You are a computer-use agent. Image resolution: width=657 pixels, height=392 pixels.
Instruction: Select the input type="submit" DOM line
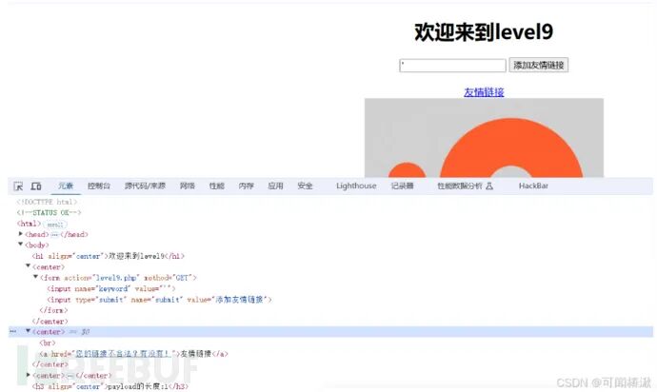tap(159, 300)
